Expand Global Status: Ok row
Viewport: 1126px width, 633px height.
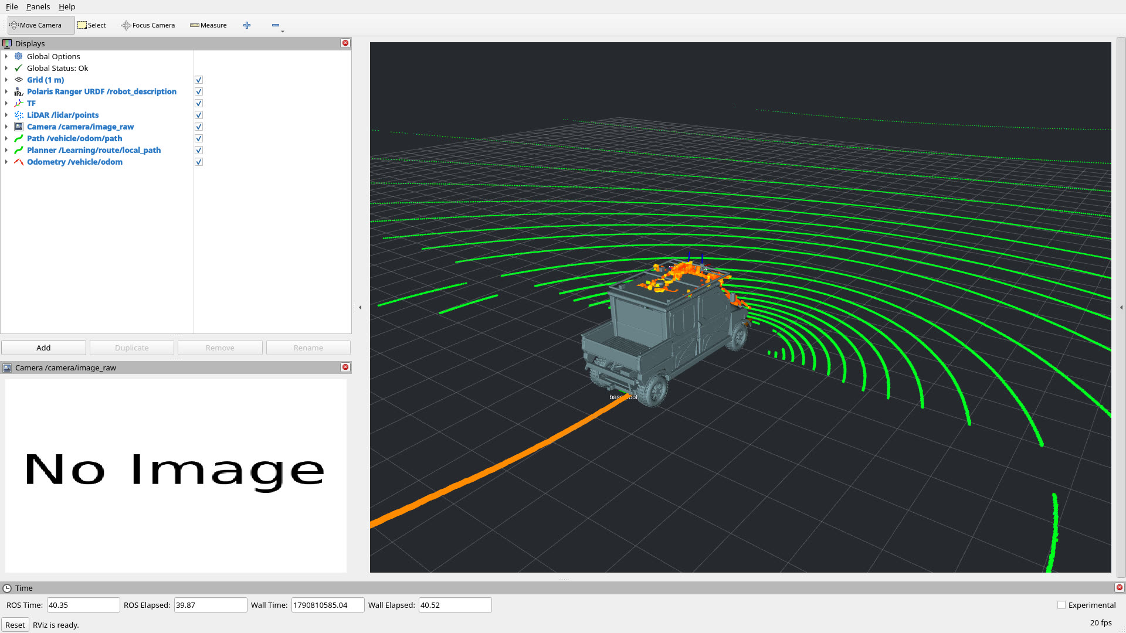[x=6, y=68]
